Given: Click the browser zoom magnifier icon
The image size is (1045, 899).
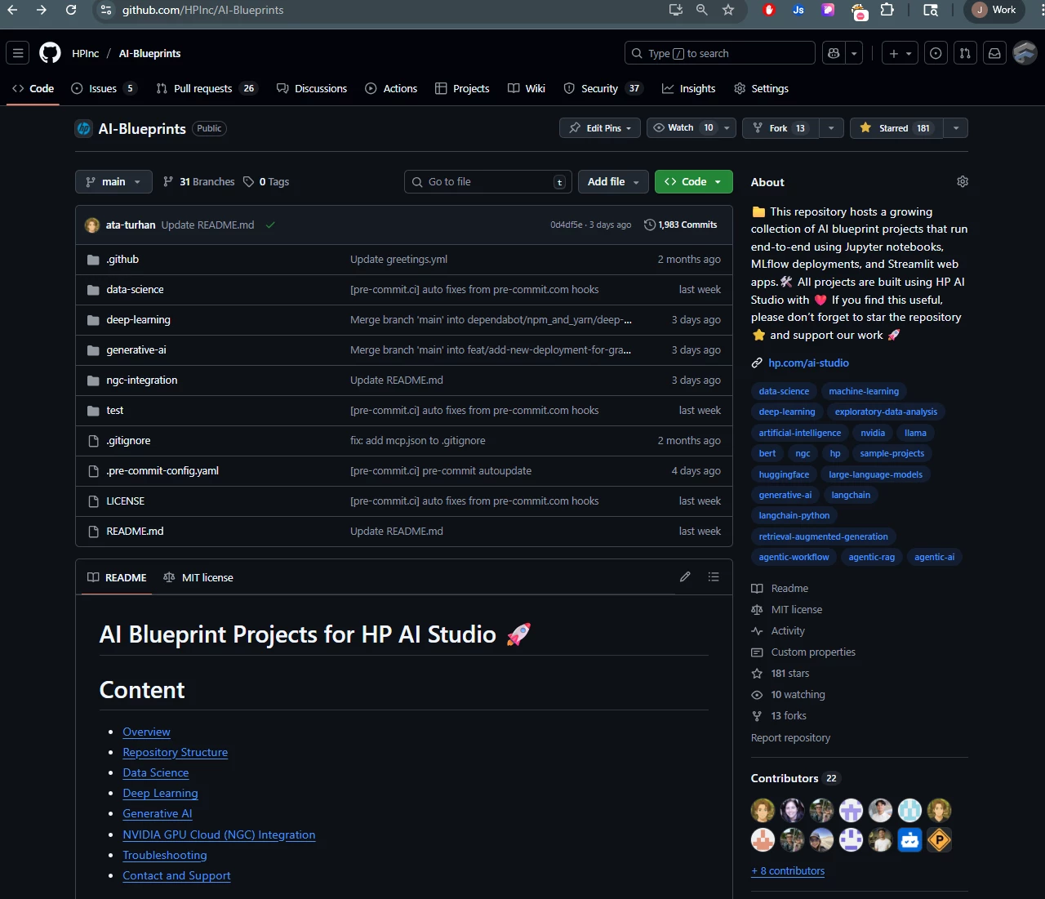Looking at the screenshot, I should [x=702, y=10].
